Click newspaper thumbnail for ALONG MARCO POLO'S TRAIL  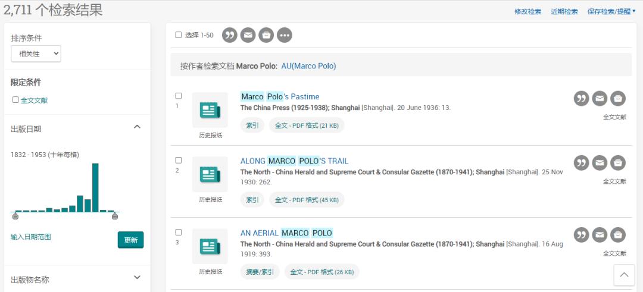[x=210, y=174]
